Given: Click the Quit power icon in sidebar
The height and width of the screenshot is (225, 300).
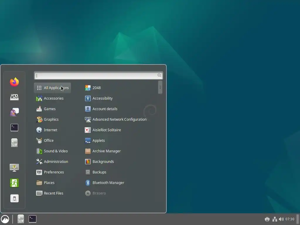Looking at the screenshot, I should (14, 198).
